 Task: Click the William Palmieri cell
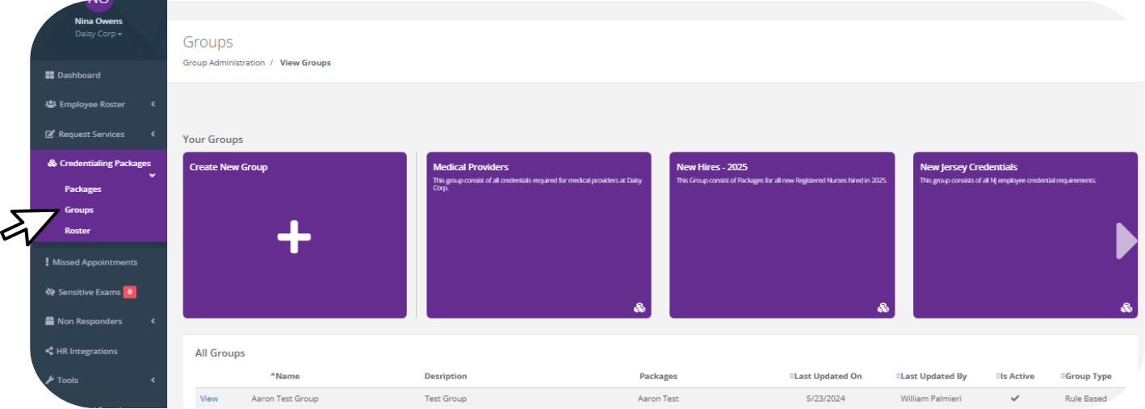click(931, 399)
